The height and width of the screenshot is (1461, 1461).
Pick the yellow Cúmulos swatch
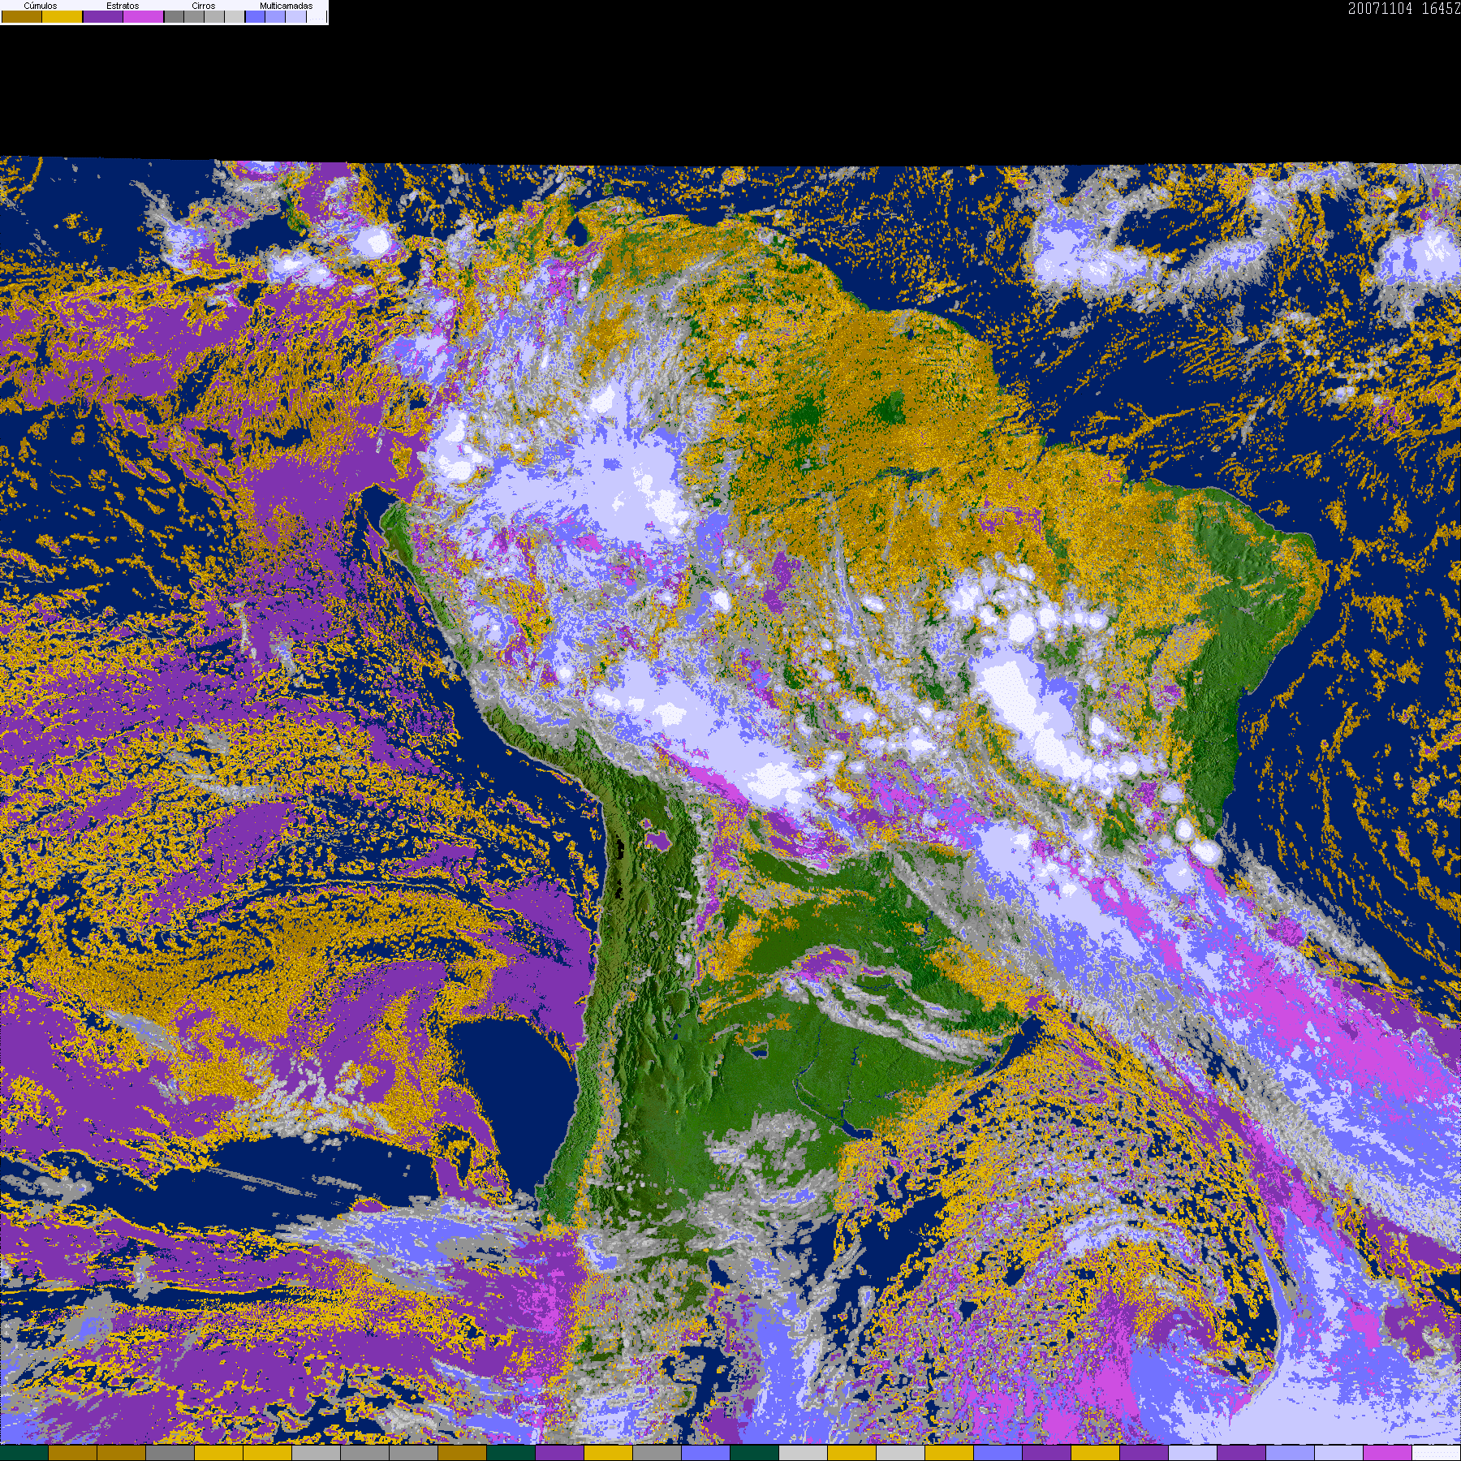pos(62,16)
